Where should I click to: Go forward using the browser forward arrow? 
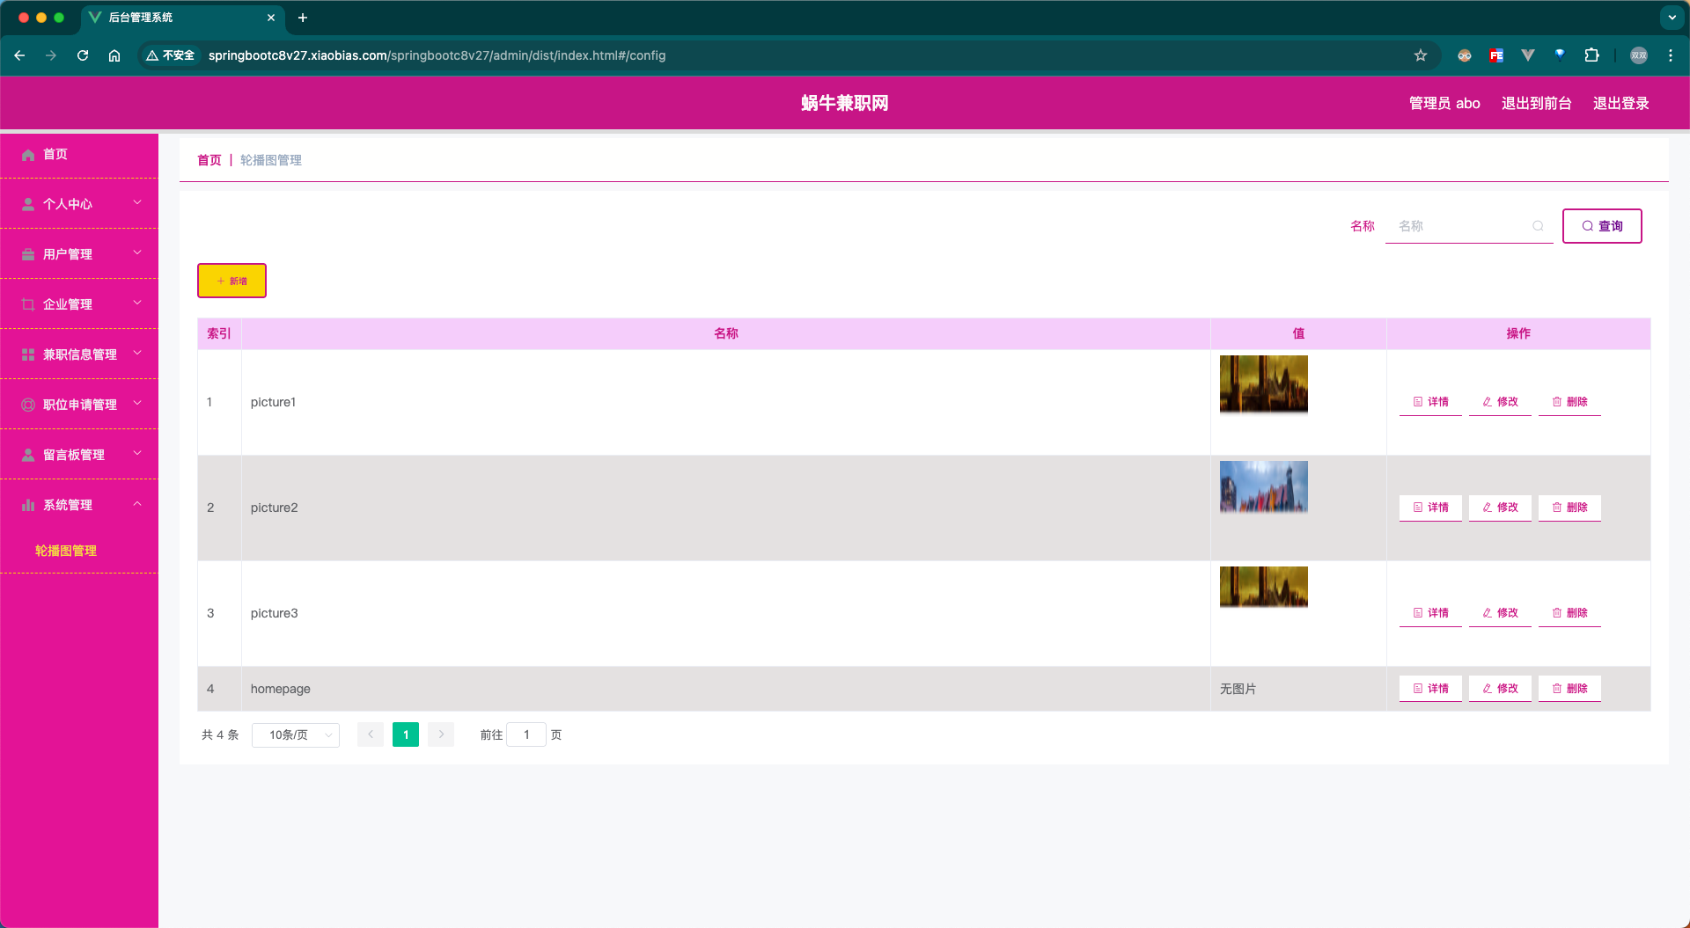[x=51, y=55]
